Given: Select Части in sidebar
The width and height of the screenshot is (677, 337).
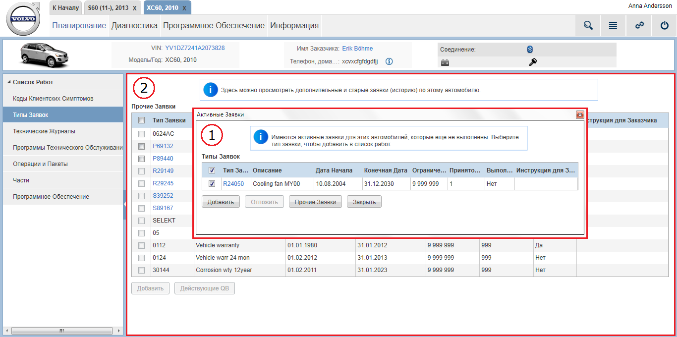Looking at the screenshot, I should [x=63, y=180].
